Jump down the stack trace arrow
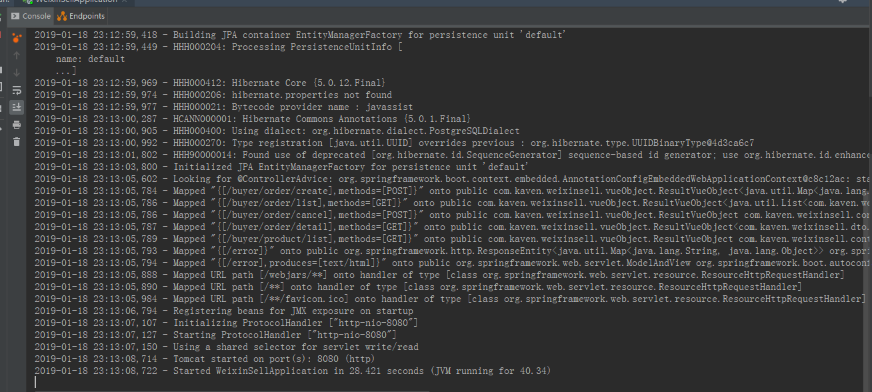 click(17, 72)
